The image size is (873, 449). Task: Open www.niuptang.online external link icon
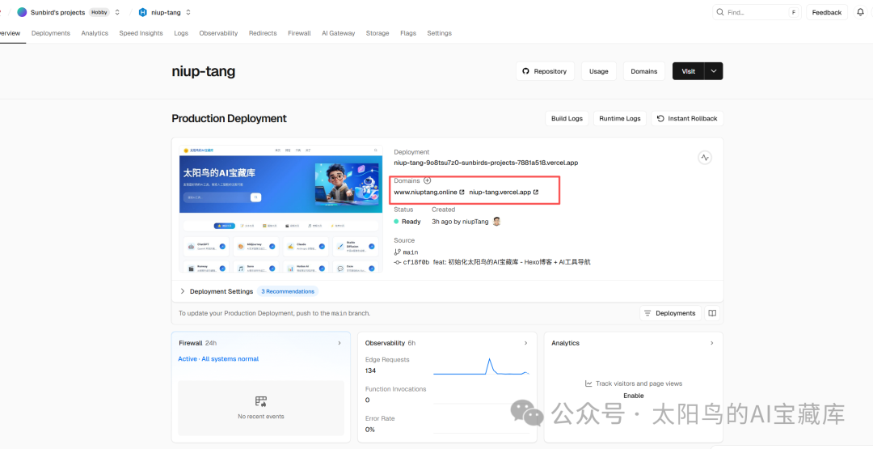tap(462, 193)
